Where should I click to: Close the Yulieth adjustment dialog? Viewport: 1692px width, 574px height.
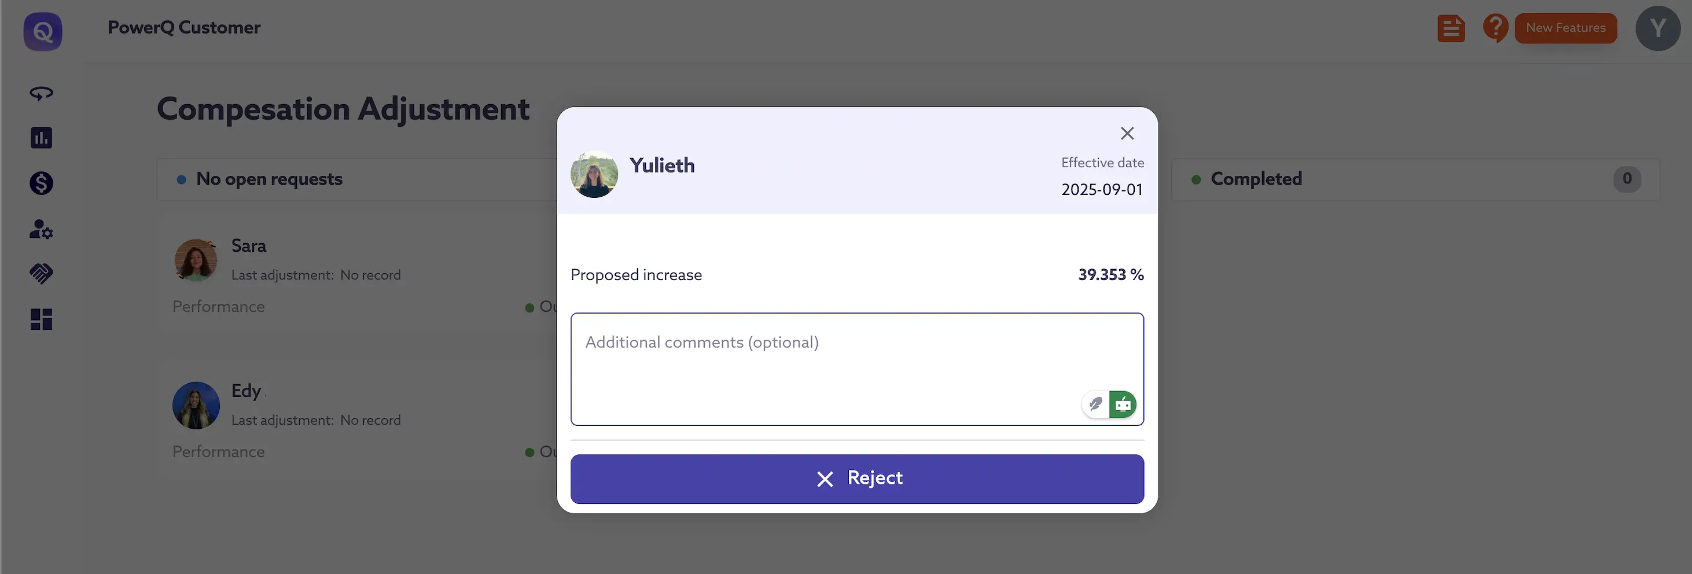tap(1127, 133)
